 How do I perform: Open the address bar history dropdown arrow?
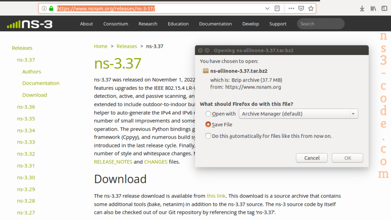(x=267, y=8)
